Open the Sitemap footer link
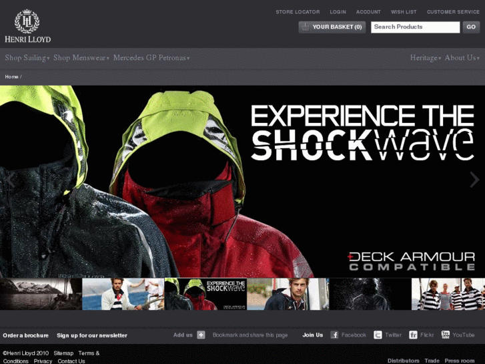This screenshot has height=364, width=485. (x=63, y=353)
